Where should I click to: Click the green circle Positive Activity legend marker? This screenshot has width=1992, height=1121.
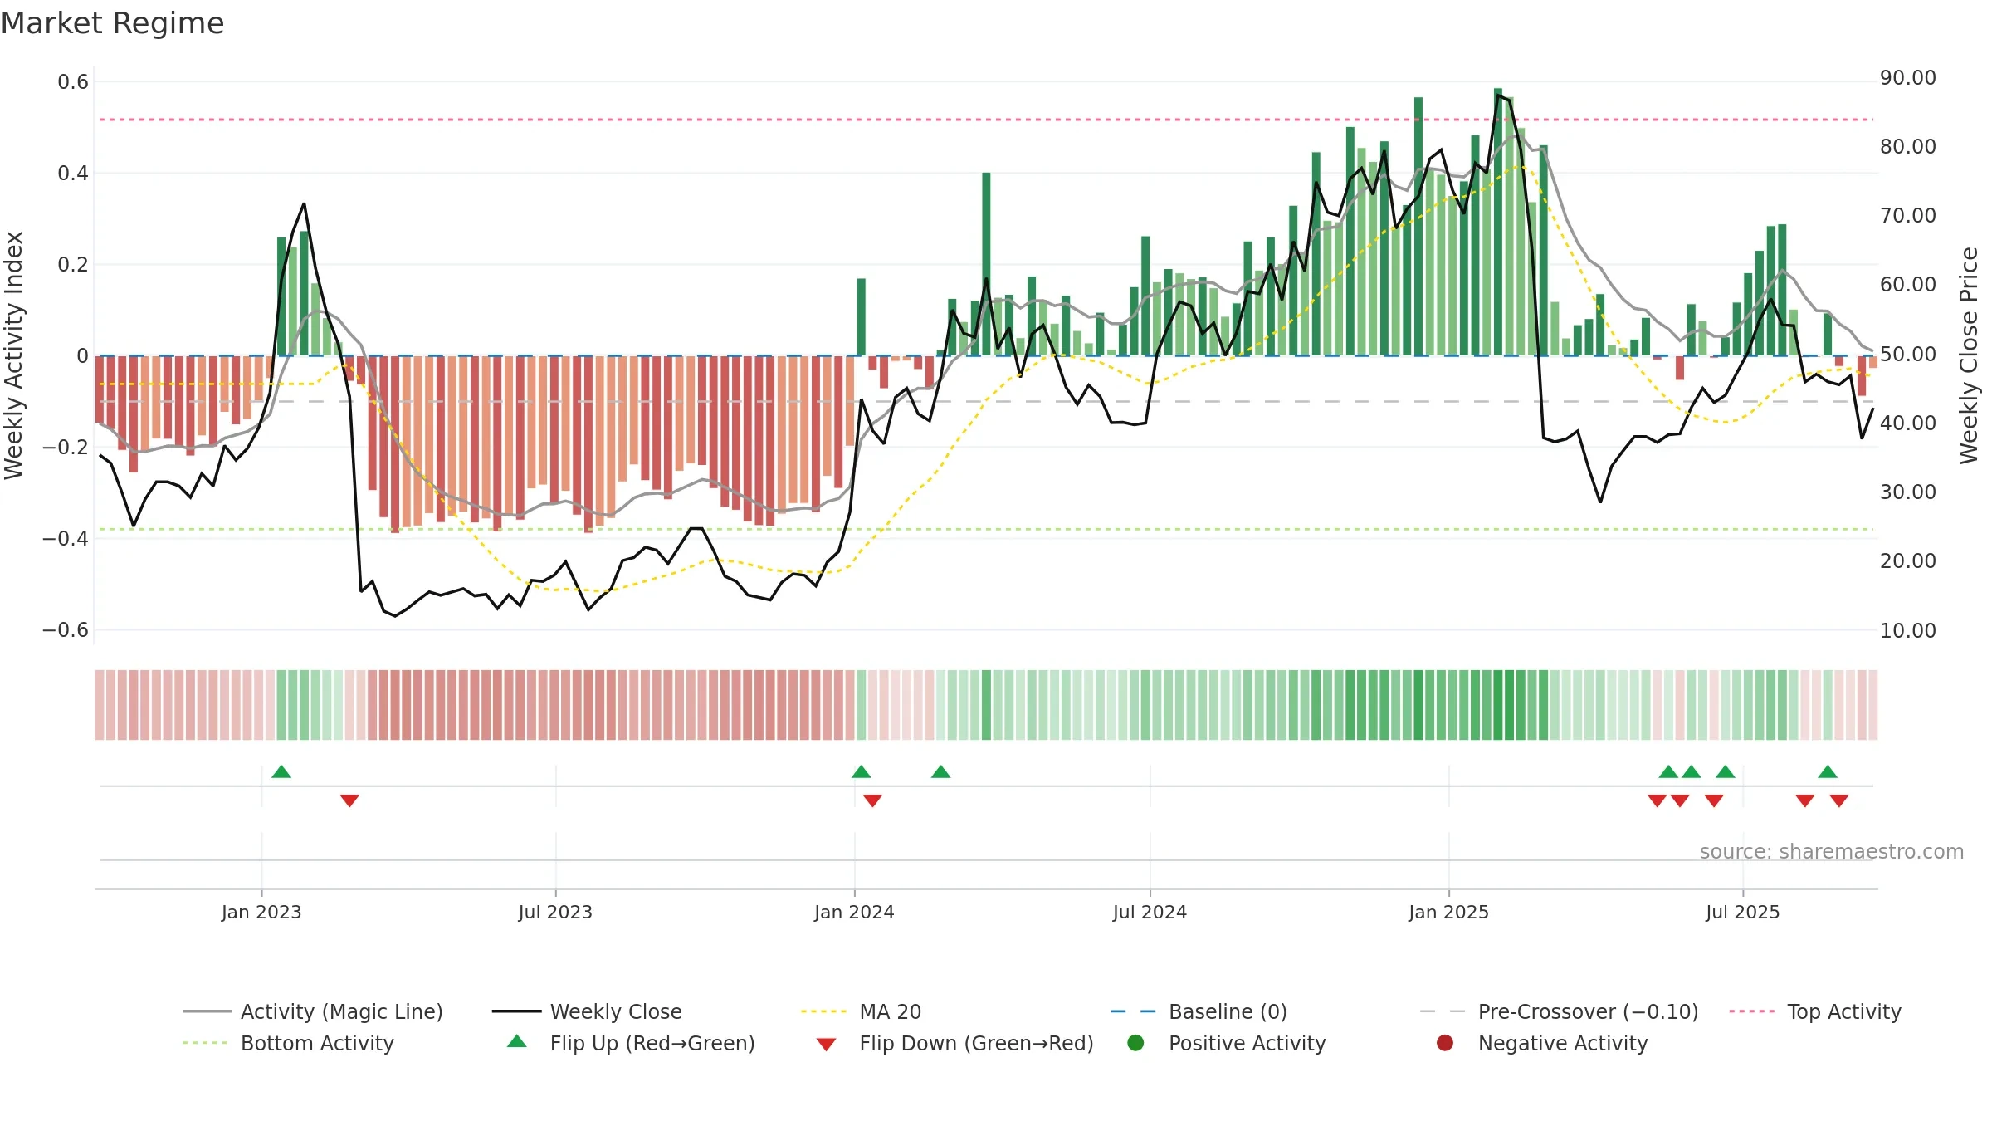[1135, 1042]
